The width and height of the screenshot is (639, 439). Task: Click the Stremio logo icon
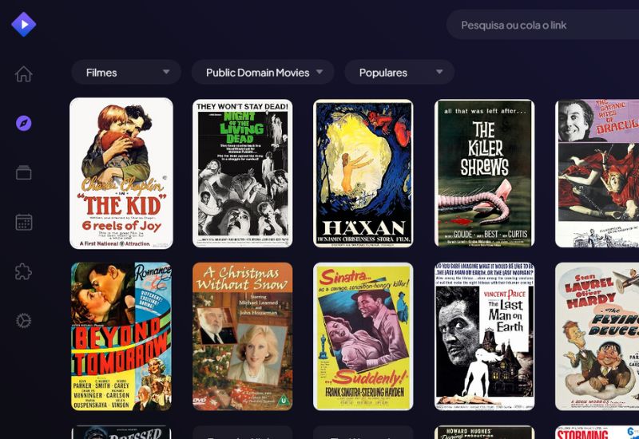[24, 25]
